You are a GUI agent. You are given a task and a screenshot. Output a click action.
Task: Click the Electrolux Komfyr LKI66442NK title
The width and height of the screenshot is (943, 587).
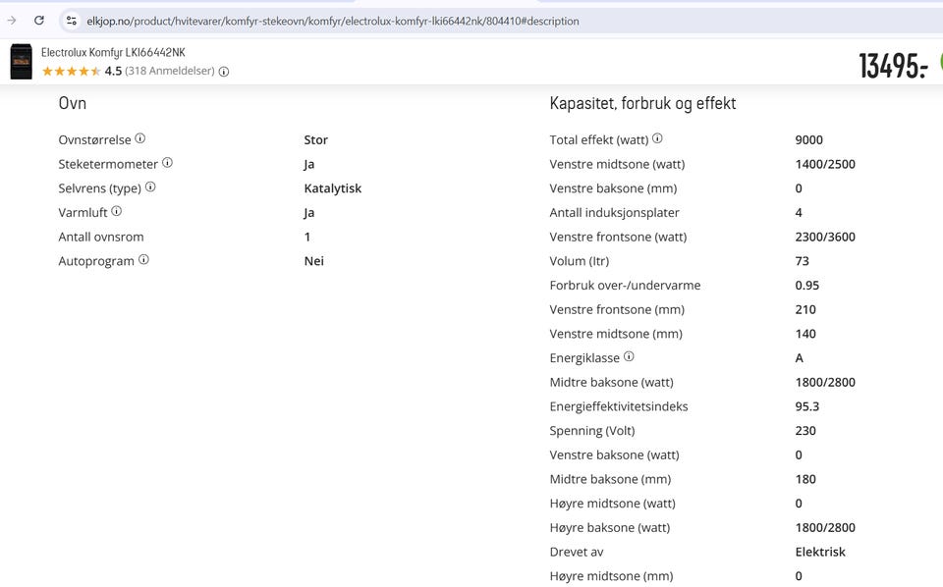[x=113, y=52]
